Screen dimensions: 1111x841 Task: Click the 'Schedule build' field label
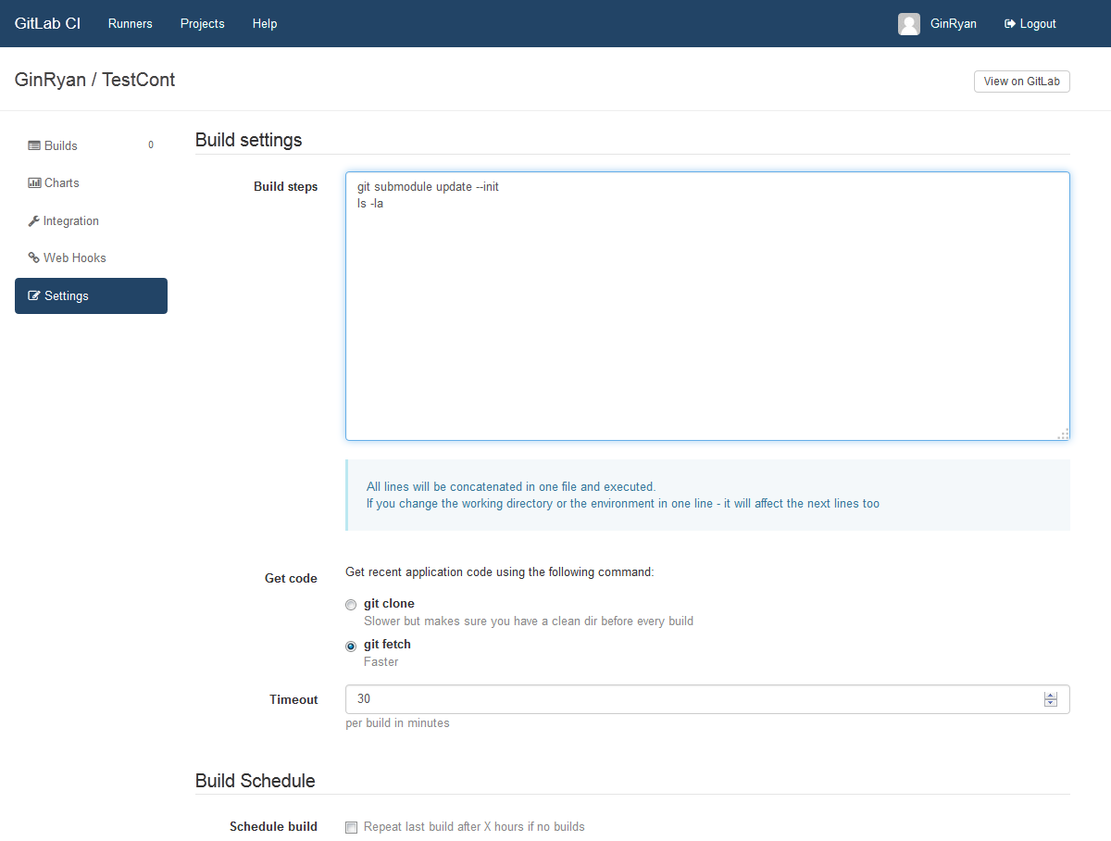coord(273,826)
